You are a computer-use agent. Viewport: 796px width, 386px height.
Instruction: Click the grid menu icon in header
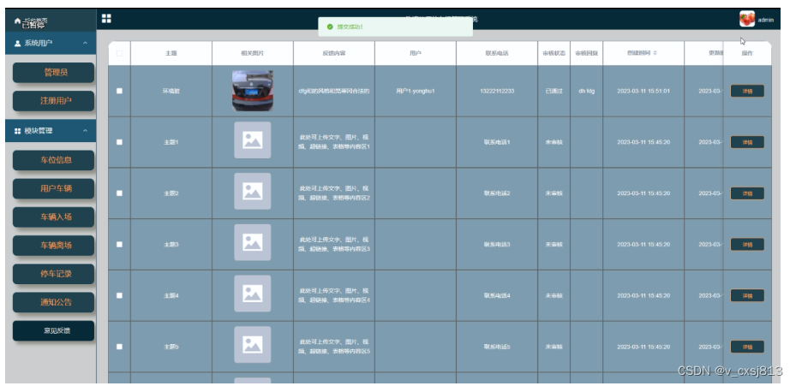coord(106,19)
